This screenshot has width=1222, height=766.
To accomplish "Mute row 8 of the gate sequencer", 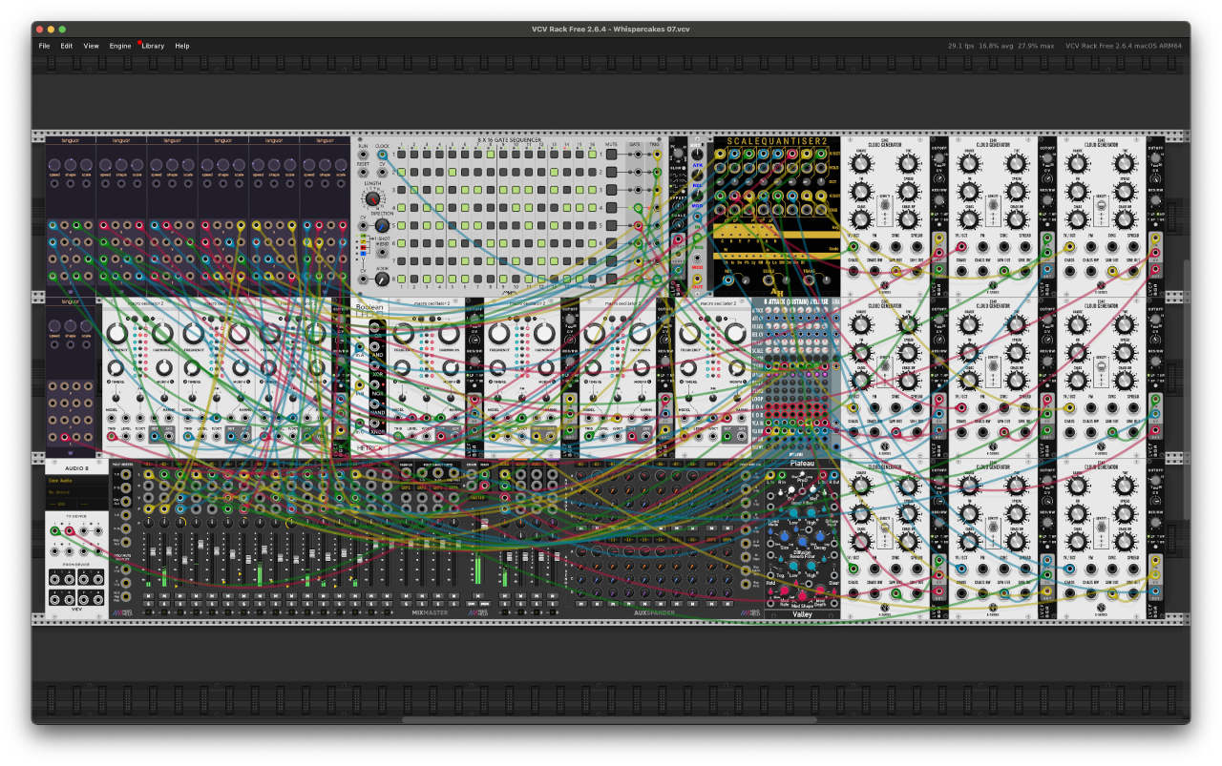I will pyautogui.click(x=612, y=278).
